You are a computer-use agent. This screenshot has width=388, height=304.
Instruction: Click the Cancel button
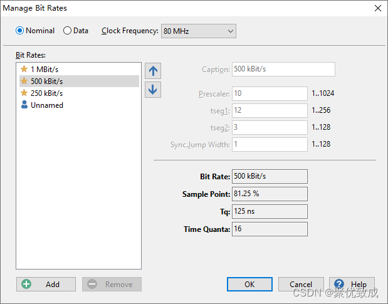pyautogui.click(x=301, y=284)
